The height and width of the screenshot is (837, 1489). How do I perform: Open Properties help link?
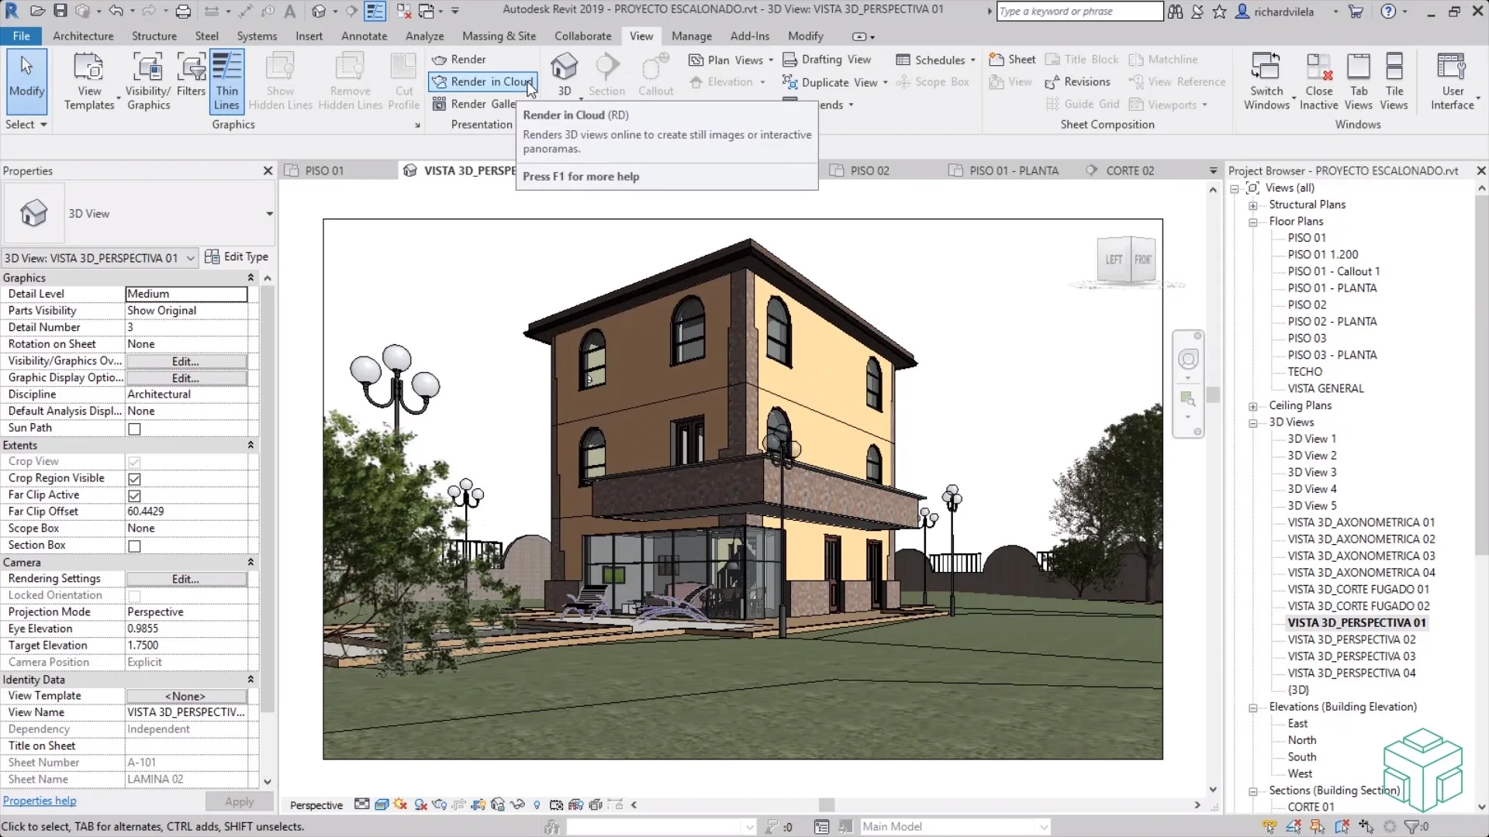(x=38, y=801)
